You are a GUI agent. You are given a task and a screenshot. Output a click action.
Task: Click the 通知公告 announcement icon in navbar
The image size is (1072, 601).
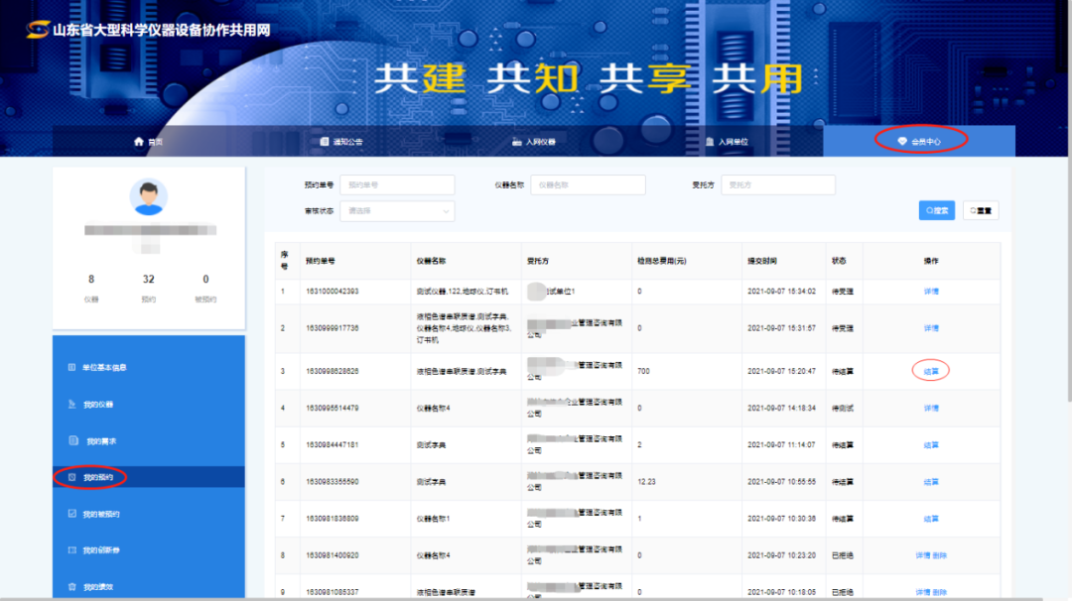tap(325, 142)
